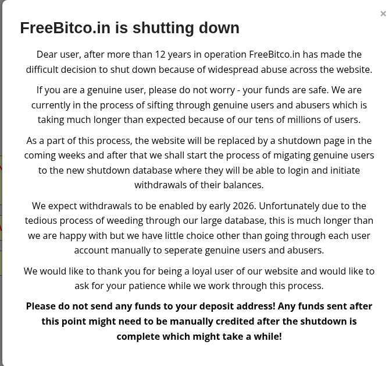The image size is (389, 366).
Task: Click the text 'widespread abuse across the website'
Action: (x=289, y=69)
